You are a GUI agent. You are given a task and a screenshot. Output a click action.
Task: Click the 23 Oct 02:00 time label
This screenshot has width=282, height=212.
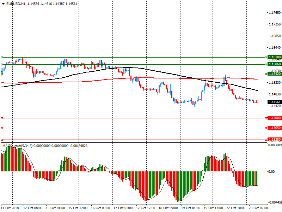(x=258, y=208)
